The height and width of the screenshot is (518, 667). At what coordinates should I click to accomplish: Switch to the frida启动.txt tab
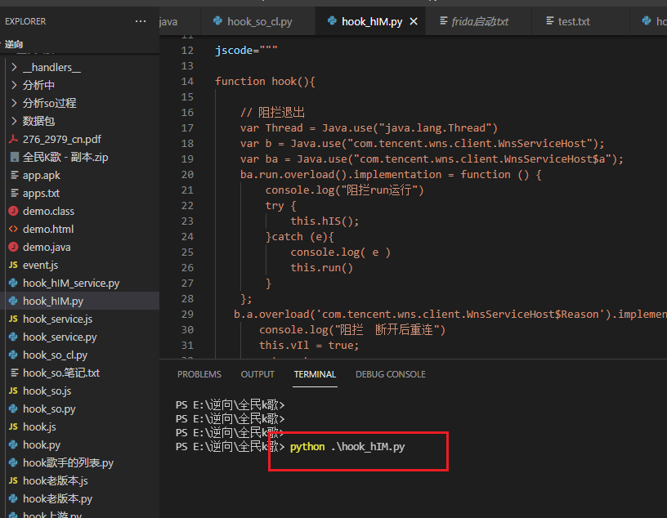(x=478, y=21)
